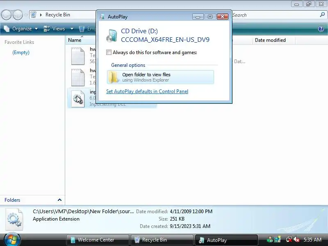Click the Folders pane label
328x246 pixels.
click(12, 200)
